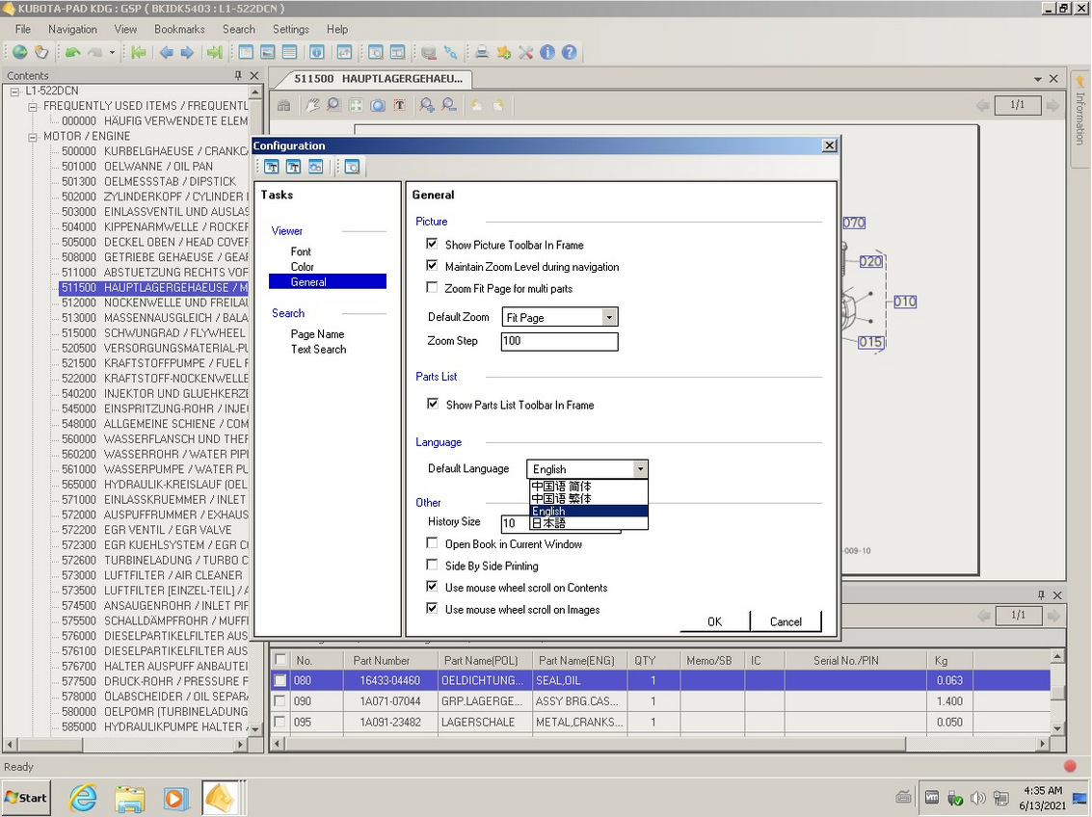Open the Settings menu
Viewport: 1092px width, 817px height.
pyautogui.click(x=290, y=29)
